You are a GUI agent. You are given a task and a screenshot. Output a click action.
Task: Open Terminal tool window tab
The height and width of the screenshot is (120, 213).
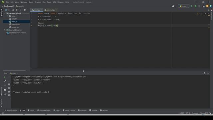coord(93,110)
